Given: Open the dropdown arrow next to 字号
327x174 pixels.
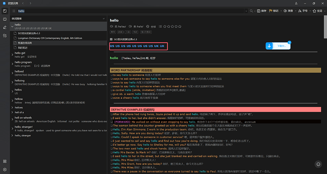Looking at the screenshot, I should tap(310, 11).
